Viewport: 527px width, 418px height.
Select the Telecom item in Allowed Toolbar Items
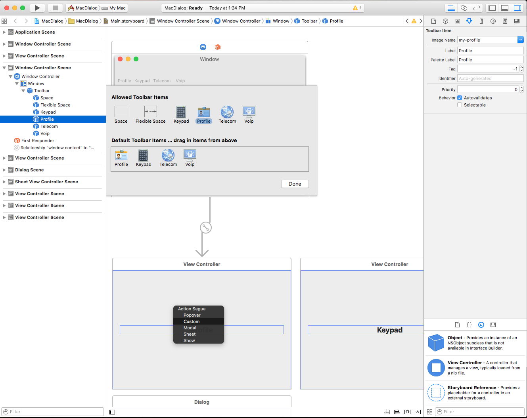tap(227, 114)
